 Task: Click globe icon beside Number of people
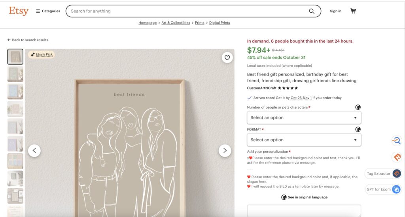click(x=358, y=107)
